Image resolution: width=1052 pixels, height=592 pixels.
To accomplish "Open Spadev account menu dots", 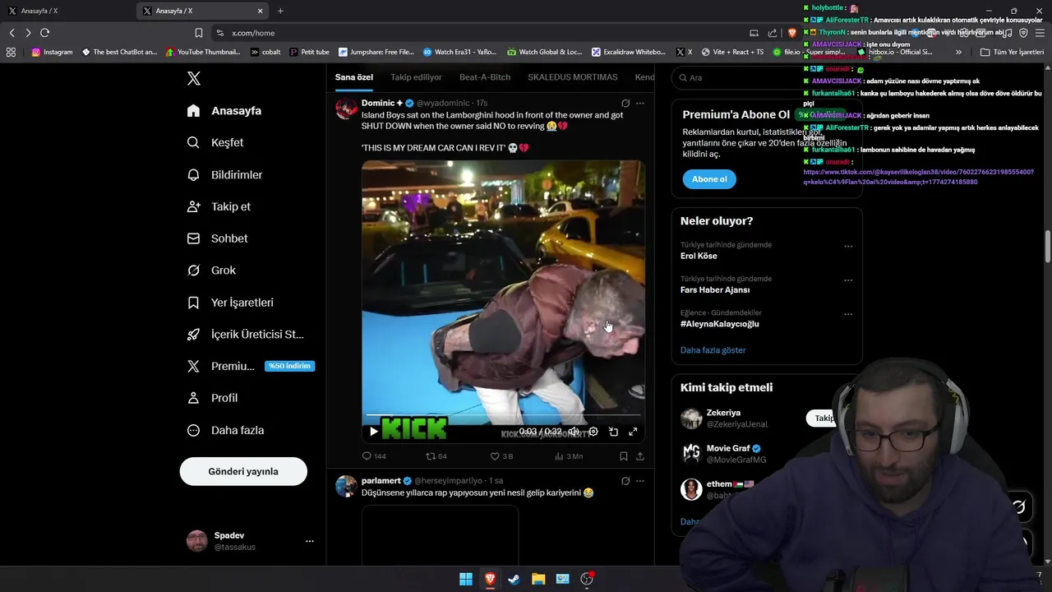I will click(310, 541).
